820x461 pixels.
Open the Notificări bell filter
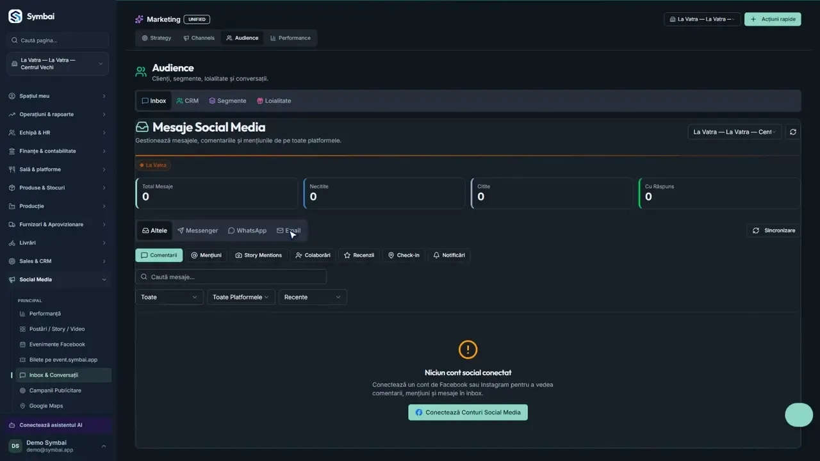pos(449,255)
